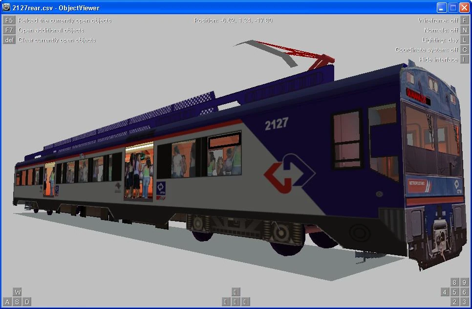
Task: Click the ObjectViewer title bar app icon
Action: (x=6, y=7)
